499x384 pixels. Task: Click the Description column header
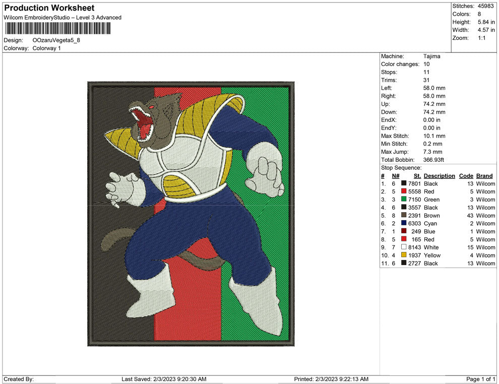point(439,176)
